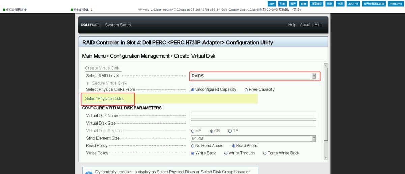Select MB as the disk size unit
This screenshot has height=174, width=405.
coord(193,131)
